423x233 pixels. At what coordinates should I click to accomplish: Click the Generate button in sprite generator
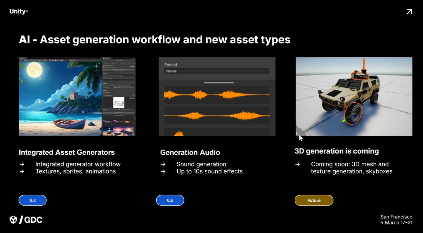coord(118,113)
